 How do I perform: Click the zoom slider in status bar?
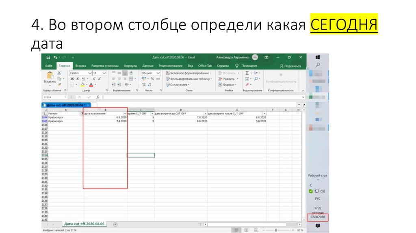click(276, 230)
